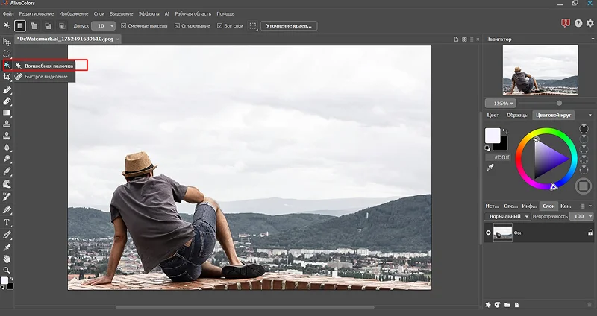Select the brush tool in left toolbar
Viewport: 597px width, 316px height.
tap(7, 90)
